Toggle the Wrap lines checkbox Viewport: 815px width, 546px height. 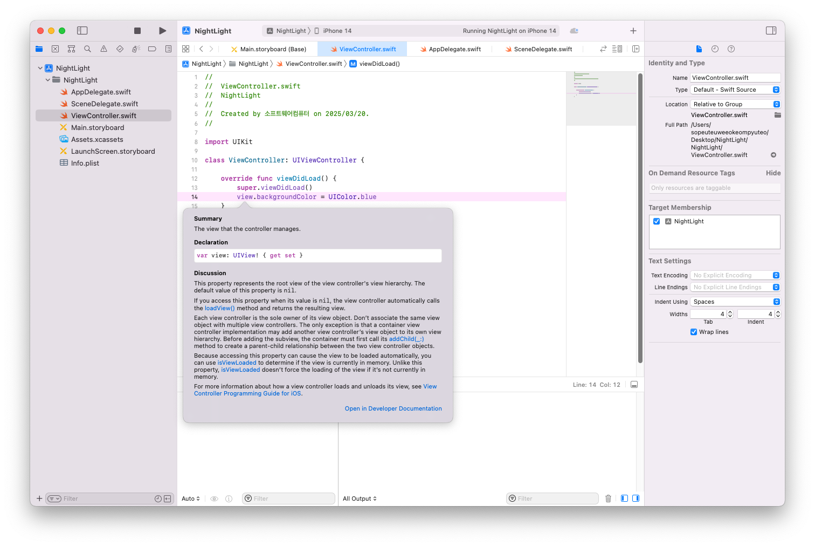click(694, 332)
